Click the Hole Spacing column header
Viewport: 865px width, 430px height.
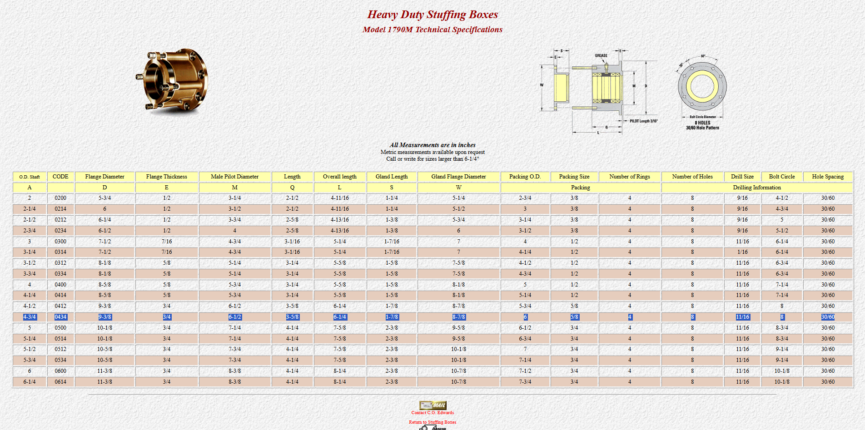point(828,177)
